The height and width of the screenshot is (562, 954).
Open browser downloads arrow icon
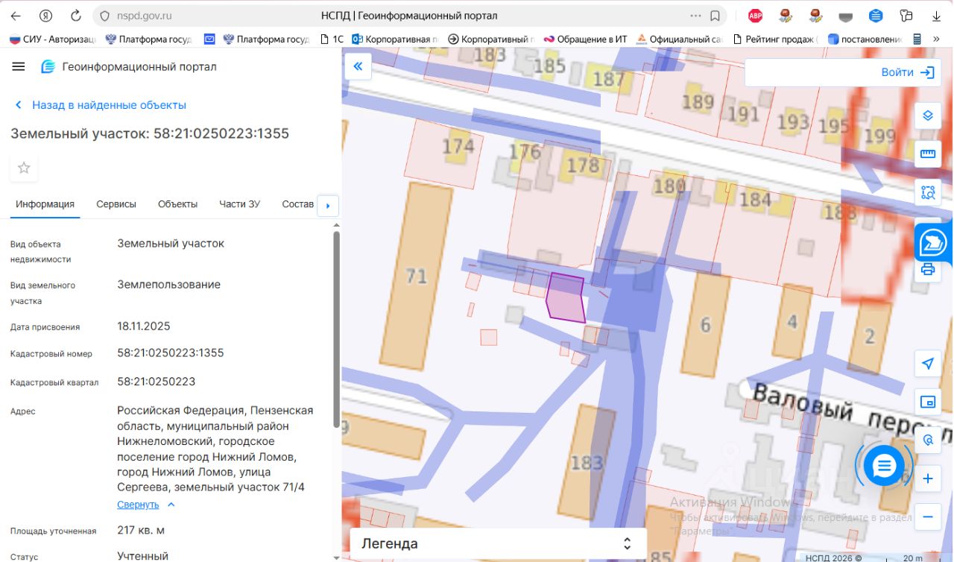coord(935,16)
